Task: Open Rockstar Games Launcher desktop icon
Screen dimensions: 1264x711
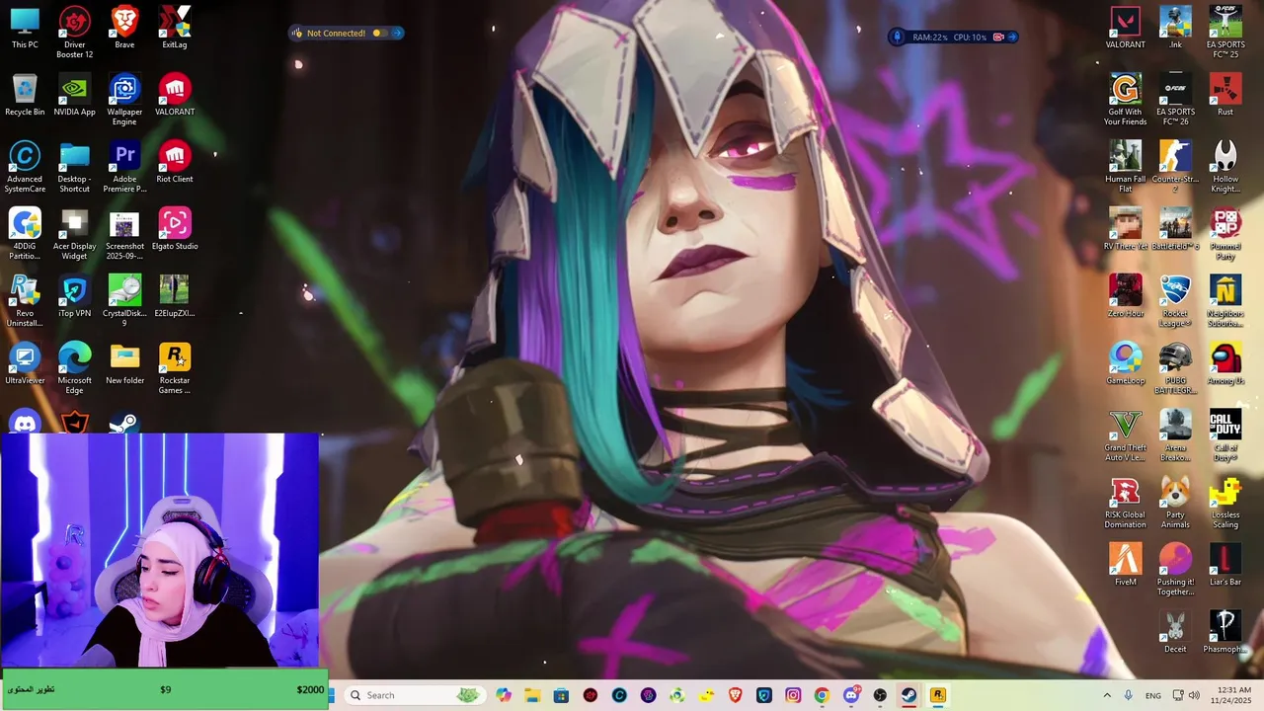Action: 175,368
